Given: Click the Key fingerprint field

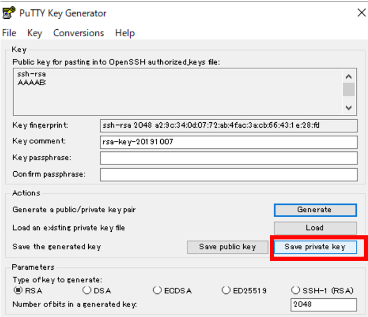Looking at the screenshot, I should pos(229,126).
